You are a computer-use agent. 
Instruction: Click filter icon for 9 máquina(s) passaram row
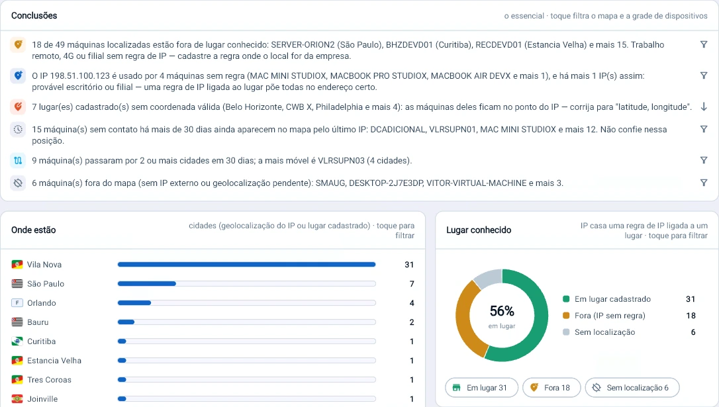pyautogui.click(x=703, y=160)
